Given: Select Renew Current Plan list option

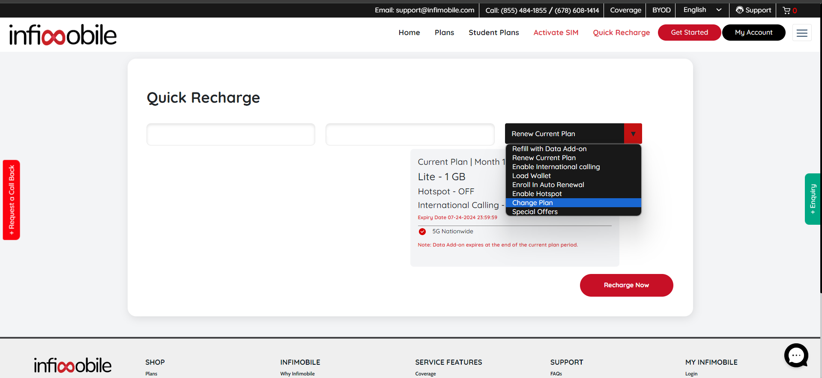Looking at the screenshot, I should point(573,158).
